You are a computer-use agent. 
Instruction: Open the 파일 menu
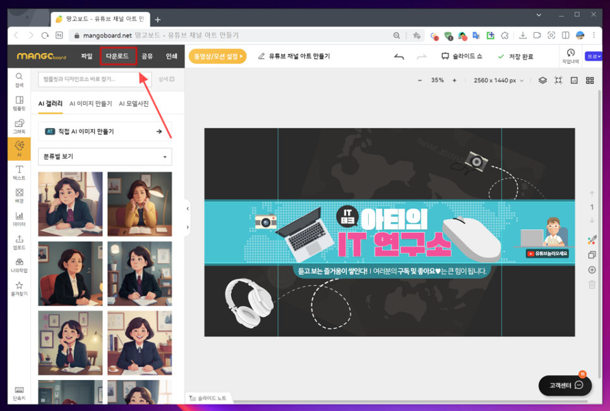click(x=87, y=56)
